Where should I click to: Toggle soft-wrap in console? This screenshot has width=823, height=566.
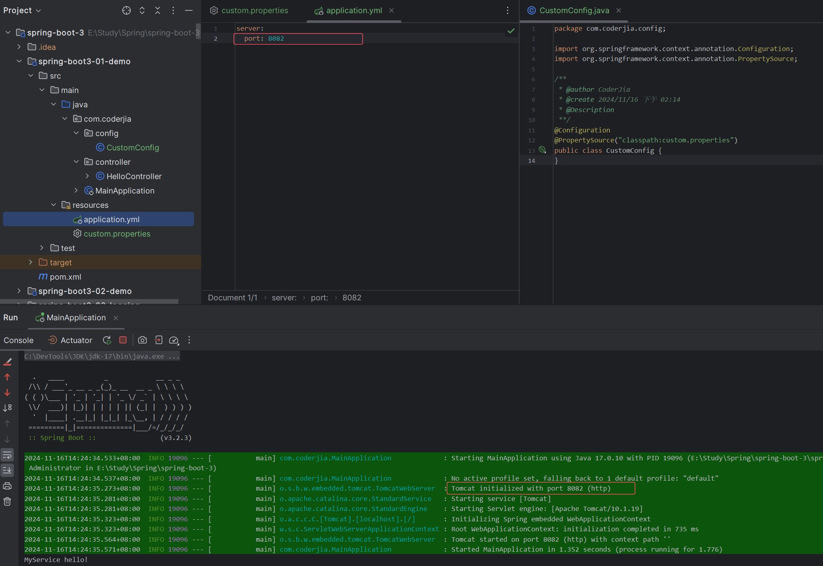(8, 455)
